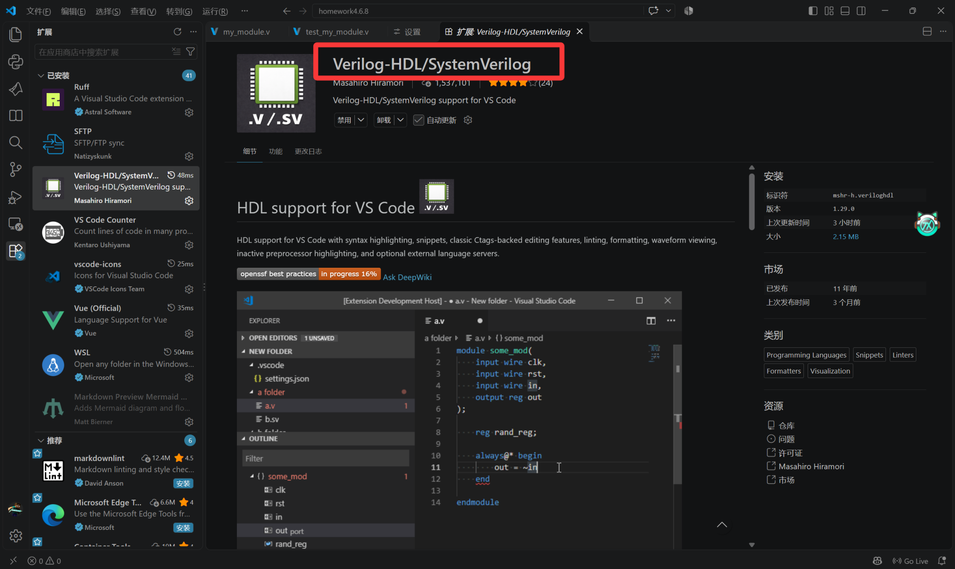The image size is (955, 569).
Task: Switch to the test_my_module.v tab
Action: click(336, 32)
